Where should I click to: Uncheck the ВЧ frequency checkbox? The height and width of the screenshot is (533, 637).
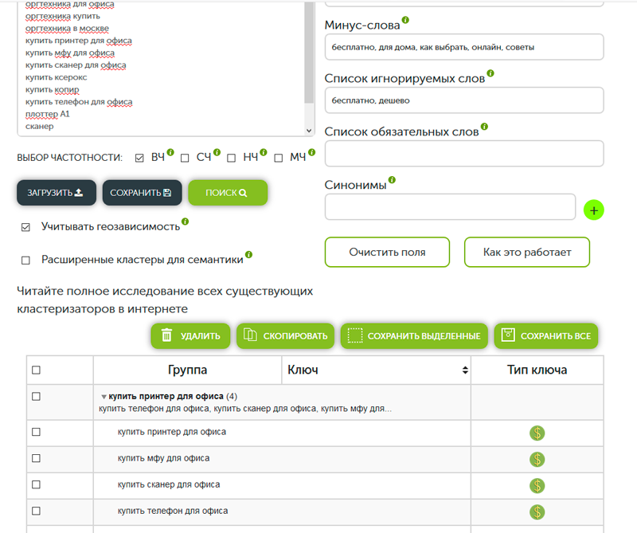point(139,158)
